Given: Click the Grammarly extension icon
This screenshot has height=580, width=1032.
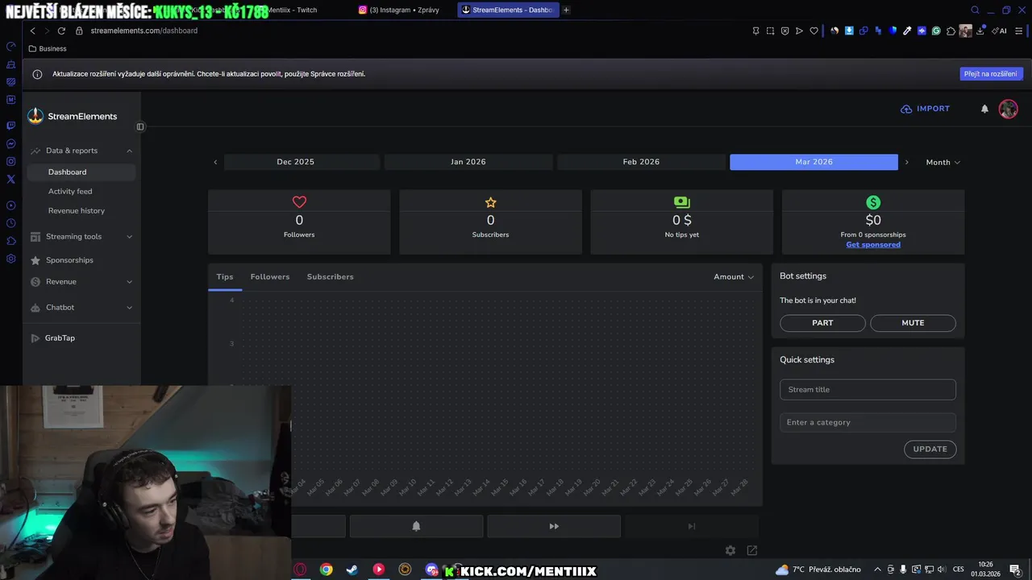Looking at the screenshot, I should [x=936, y=31].
